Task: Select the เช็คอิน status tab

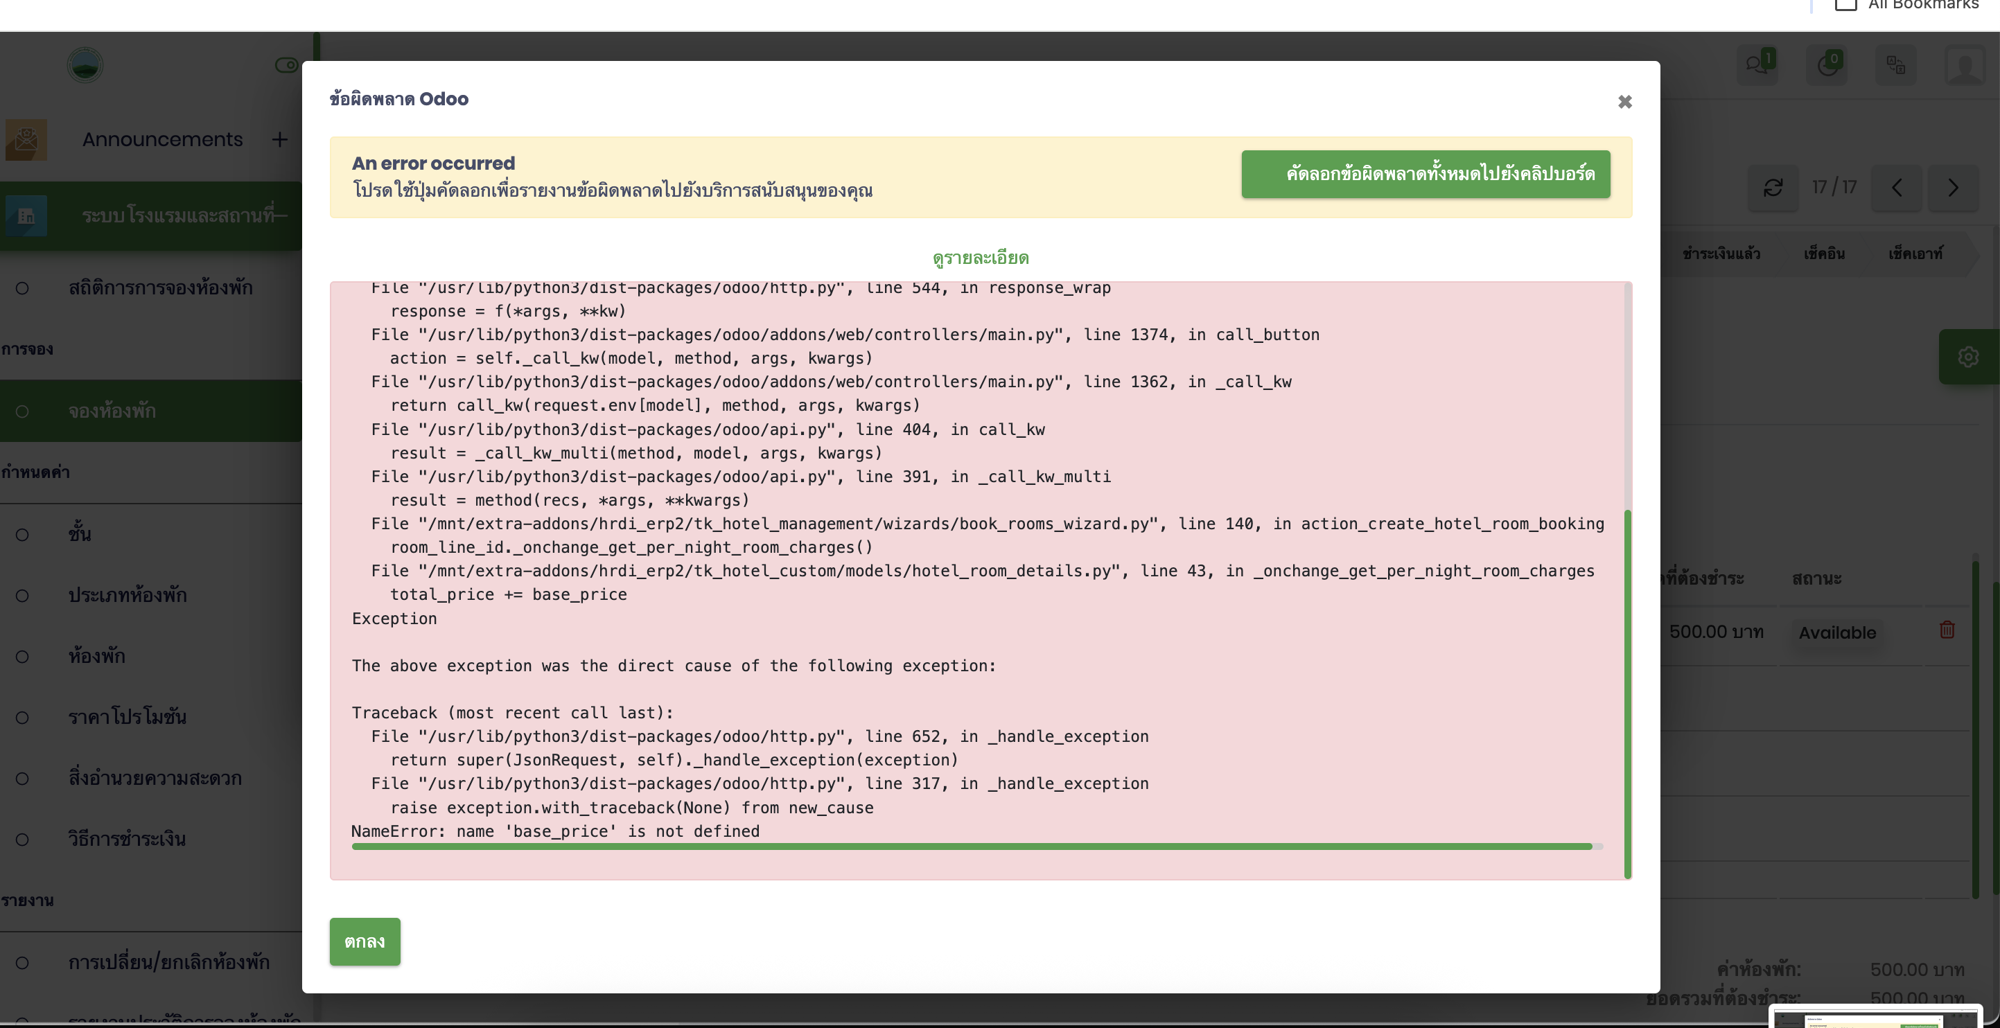Action: pos(1823,254)
